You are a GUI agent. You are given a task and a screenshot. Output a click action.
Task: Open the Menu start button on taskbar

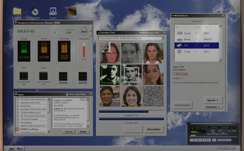tap(16, 149)
